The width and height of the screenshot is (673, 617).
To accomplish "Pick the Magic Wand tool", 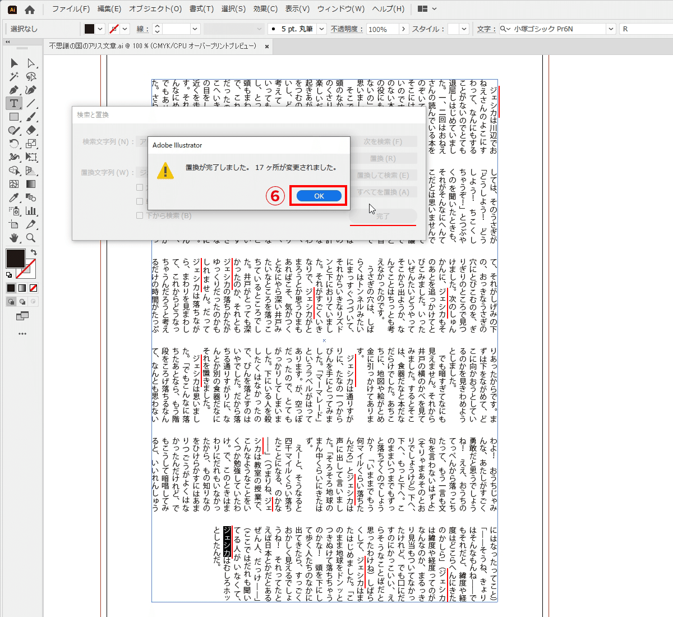I will tap(14, 76).
